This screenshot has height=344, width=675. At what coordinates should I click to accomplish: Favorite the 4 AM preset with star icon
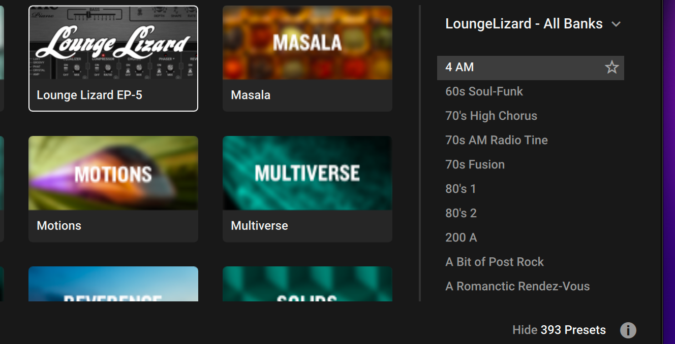click(x=611, y=67)
